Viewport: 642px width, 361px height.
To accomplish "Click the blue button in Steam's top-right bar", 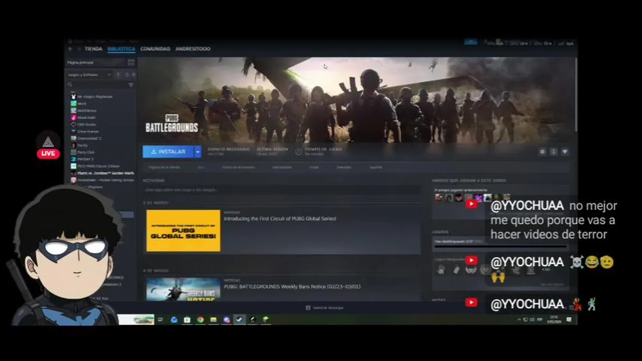I will (471, 42).
